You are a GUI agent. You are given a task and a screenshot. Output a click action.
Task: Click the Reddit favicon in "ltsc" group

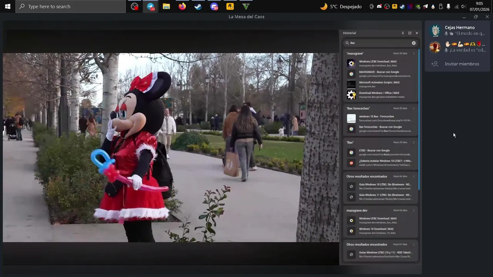[351, 163]
